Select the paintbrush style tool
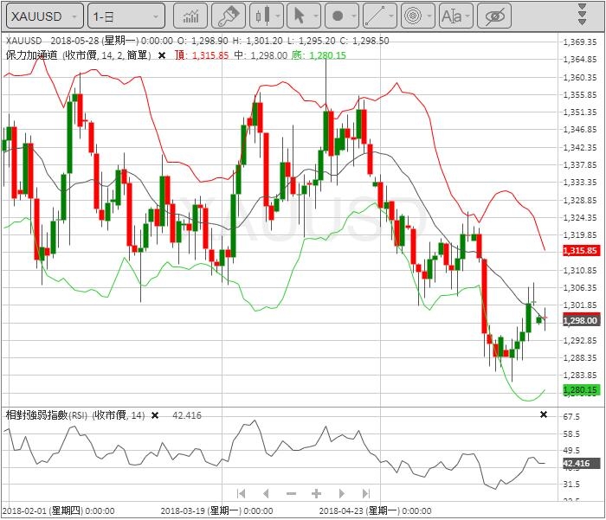This screenshot has width=606, height=520. point(229,16)
